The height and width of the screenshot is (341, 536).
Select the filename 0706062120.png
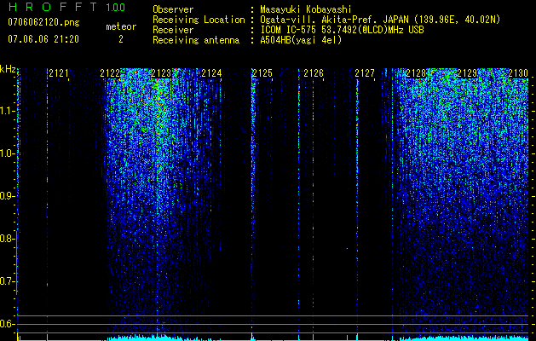[43, 23]
